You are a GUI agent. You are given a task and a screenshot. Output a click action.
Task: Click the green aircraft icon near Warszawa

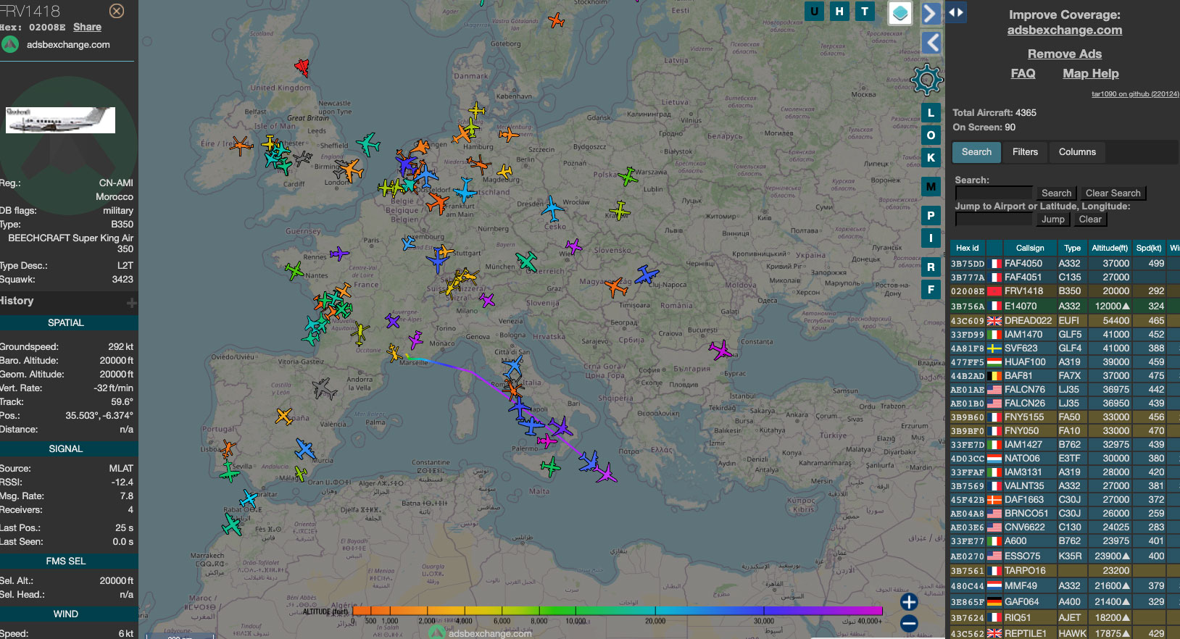628,176
